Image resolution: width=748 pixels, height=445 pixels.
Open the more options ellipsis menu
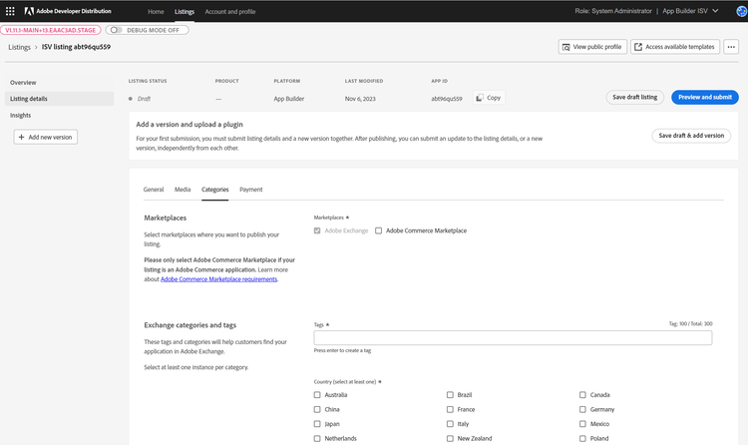coord(731,47)
